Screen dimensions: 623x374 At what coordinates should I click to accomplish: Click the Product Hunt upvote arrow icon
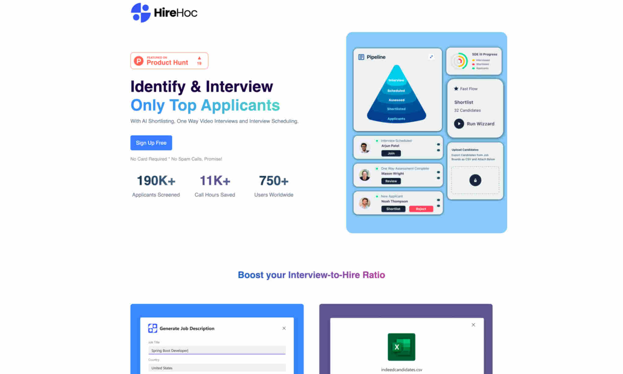click(x=200, y=57)
